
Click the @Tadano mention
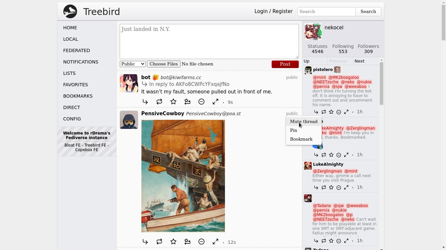coord(322,206)
